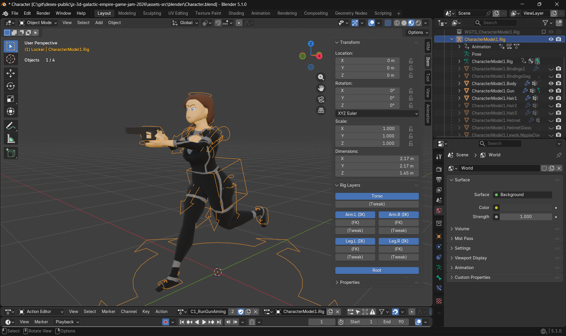Open the Render menu
The height and width of the screenshot is (336, 566).
point(43,13)
